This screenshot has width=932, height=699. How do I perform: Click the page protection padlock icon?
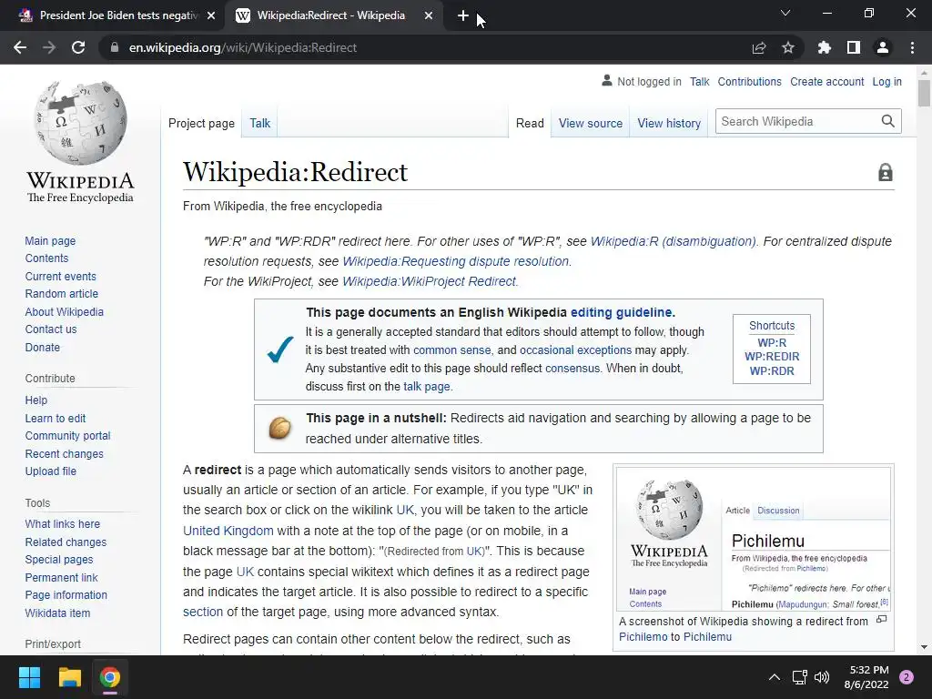tap(886, 172)
